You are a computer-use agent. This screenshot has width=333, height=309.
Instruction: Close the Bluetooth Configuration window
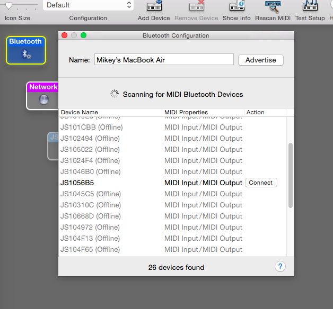pos(65,35)
